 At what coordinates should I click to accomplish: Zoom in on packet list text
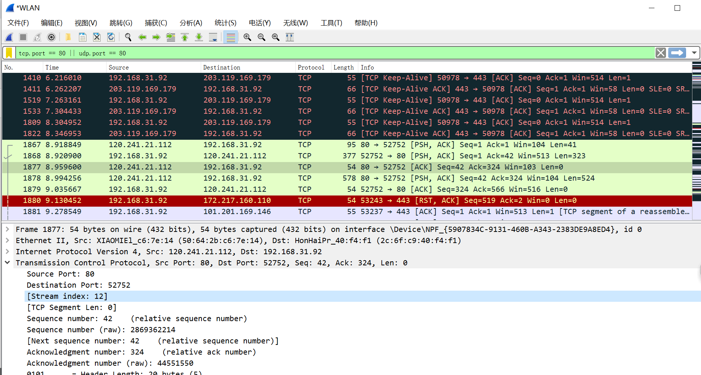coord(247,37)
